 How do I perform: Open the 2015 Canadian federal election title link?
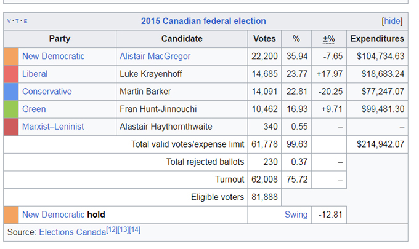203,21
